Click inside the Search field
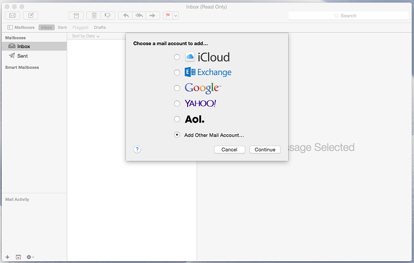414x263 pixels. pyautogui.click(x=349, y=15)
